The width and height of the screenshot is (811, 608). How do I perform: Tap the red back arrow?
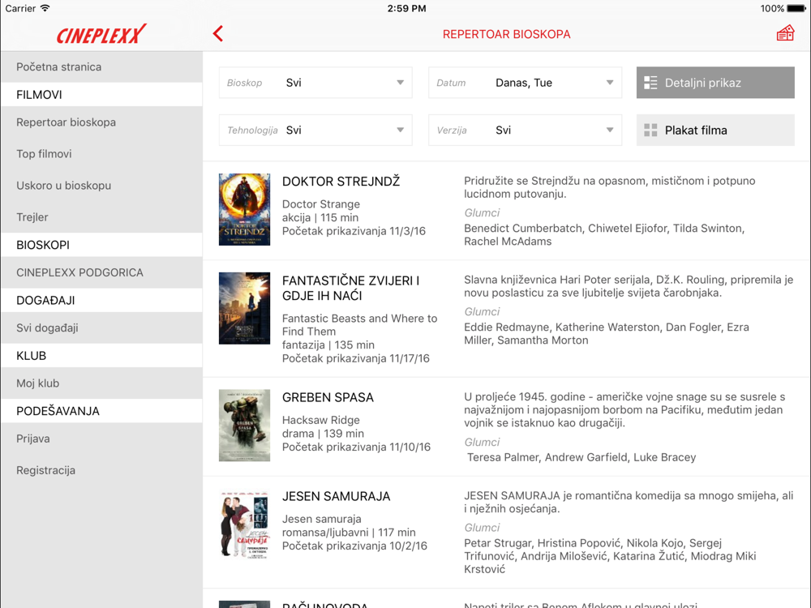click(217, 33)
